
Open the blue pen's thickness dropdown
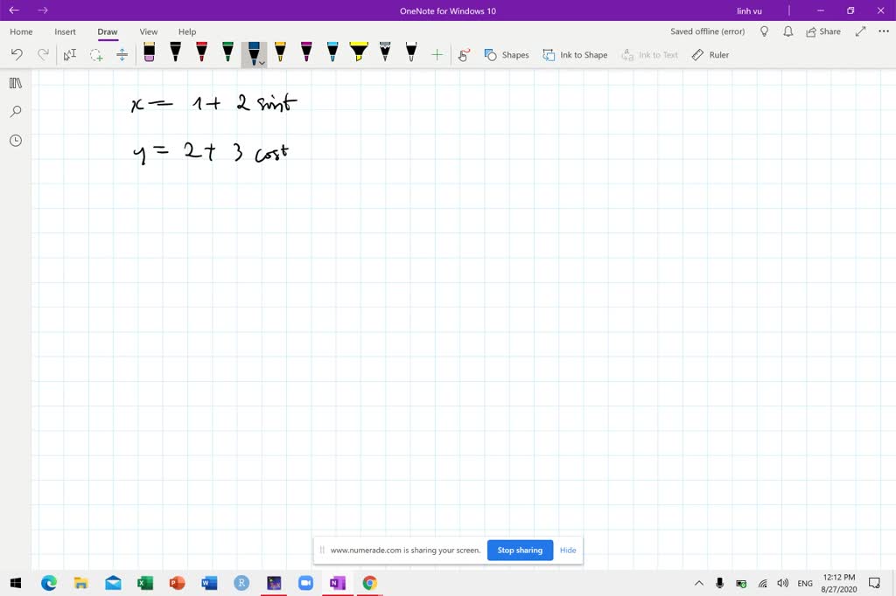[x=262, y=61]
